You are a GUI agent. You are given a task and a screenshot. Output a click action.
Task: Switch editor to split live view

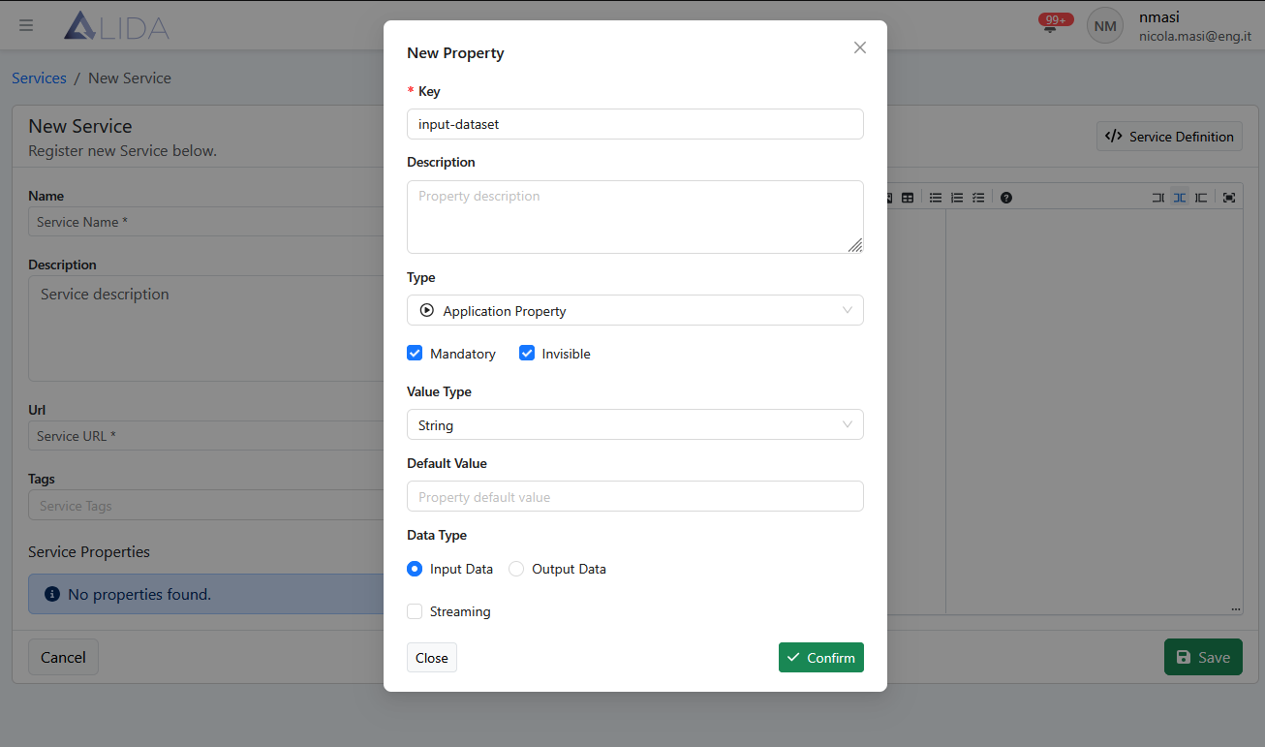coord(1179,198)
